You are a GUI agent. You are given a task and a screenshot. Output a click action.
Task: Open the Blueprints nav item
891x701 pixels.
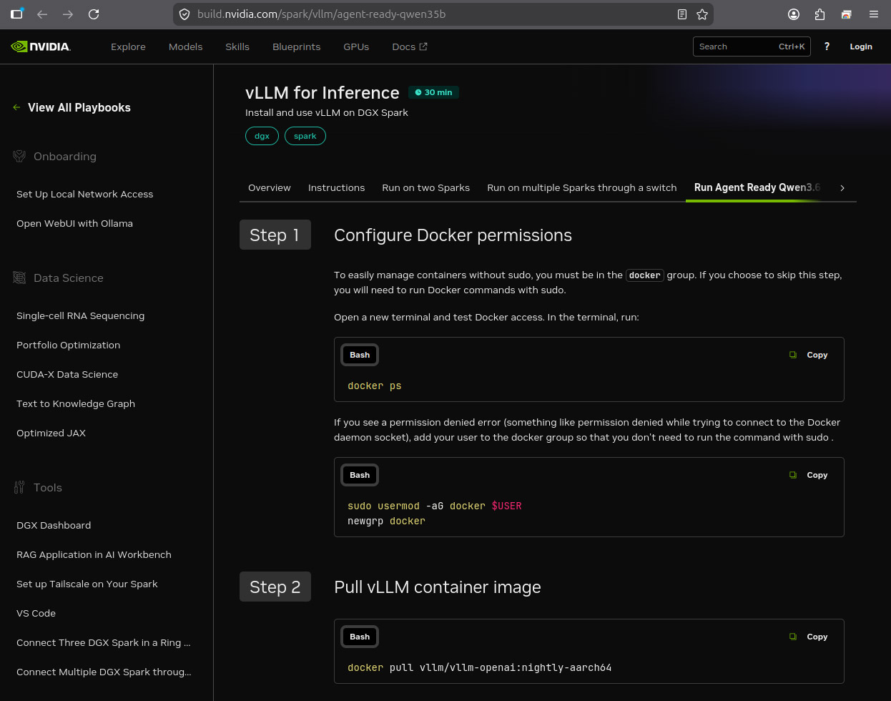[x=296, y=46]
